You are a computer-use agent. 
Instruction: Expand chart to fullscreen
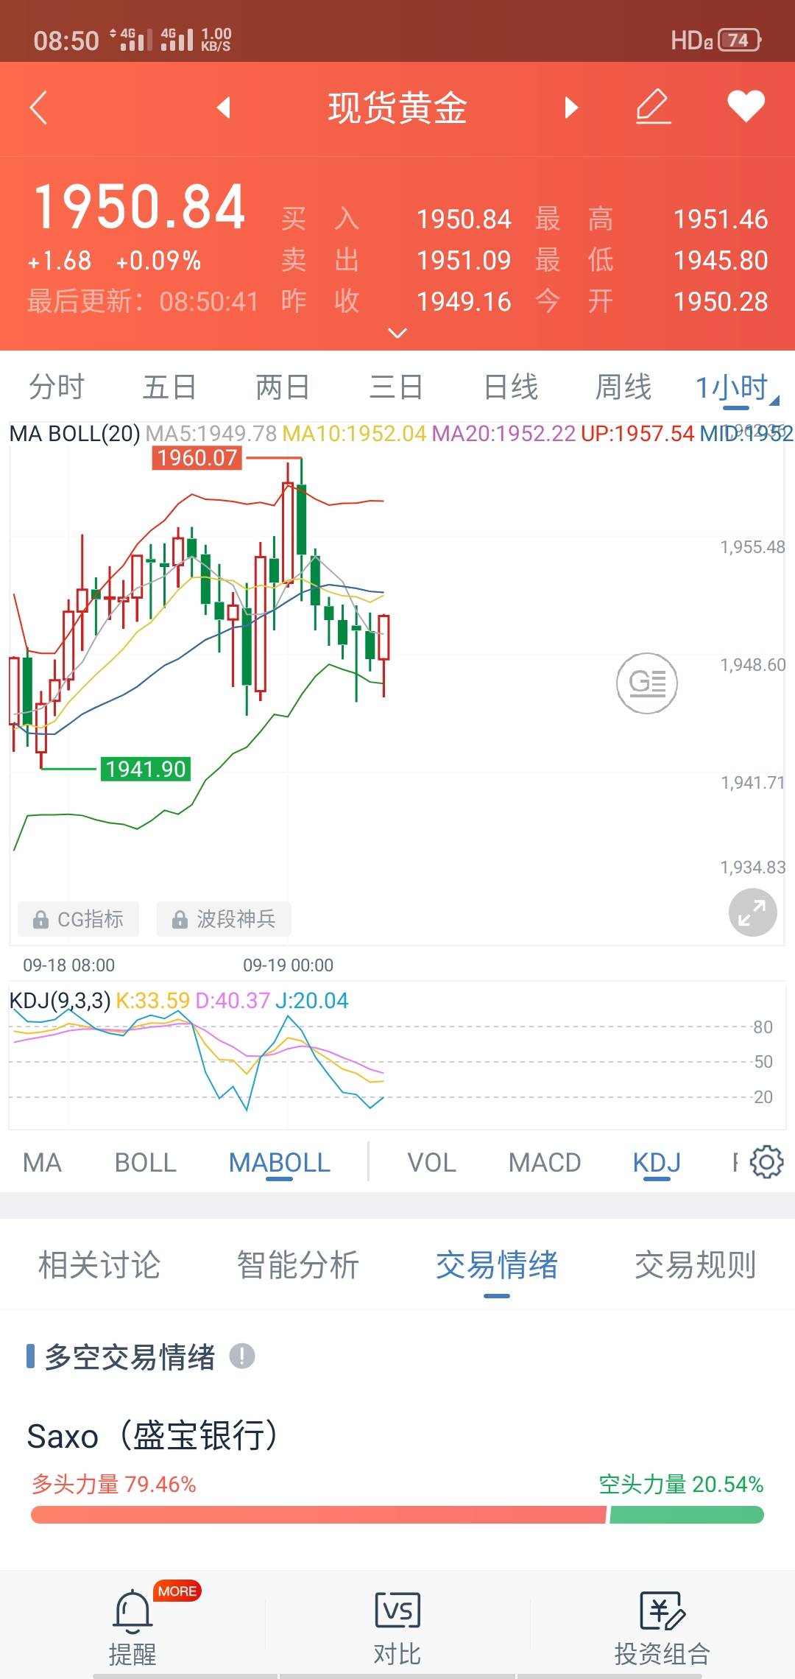tap(752, 913)
